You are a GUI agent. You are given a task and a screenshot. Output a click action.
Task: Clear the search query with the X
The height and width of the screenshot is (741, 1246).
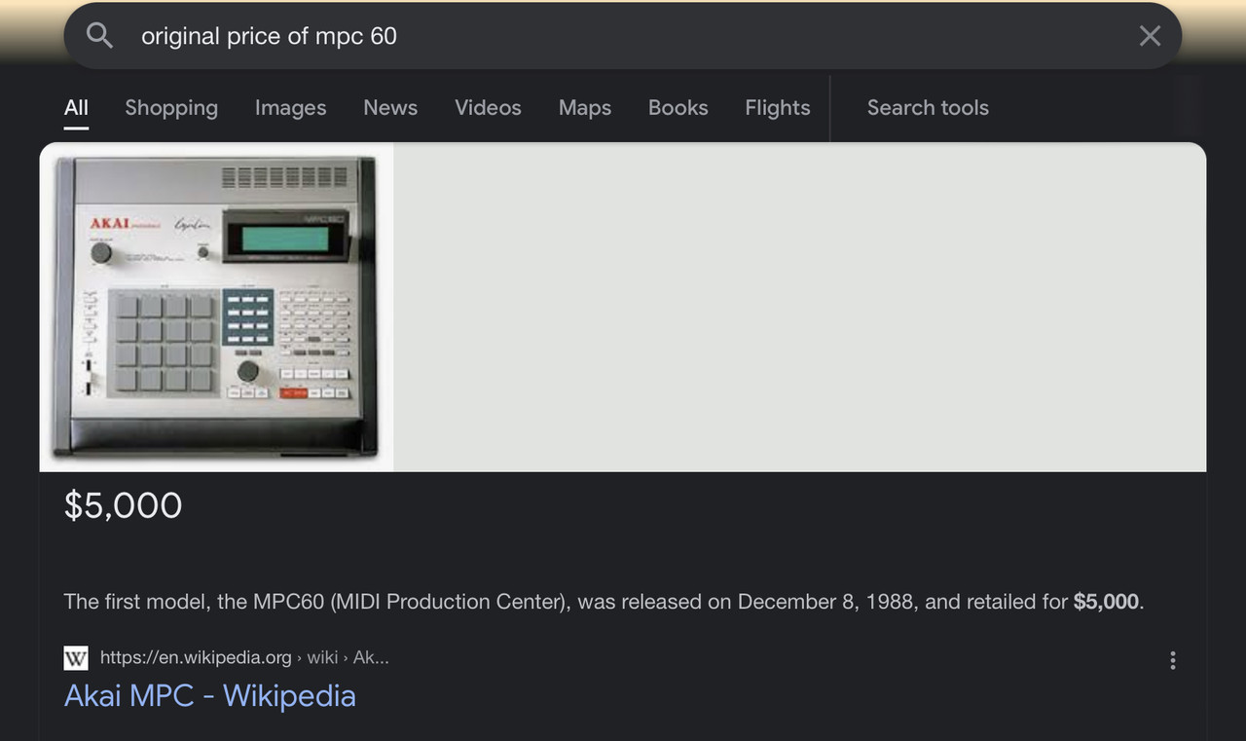[1150, 36]
